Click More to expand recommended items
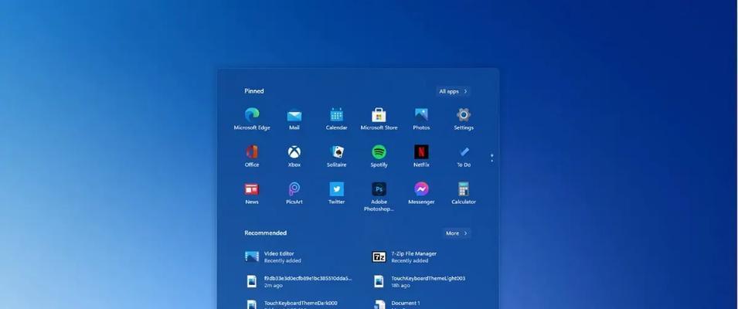This screenshot has width=738, height=309. [x=457, y=233]
